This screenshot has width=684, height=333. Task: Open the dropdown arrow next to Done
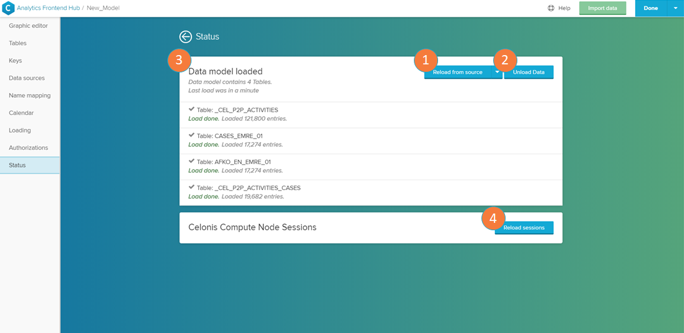click(675, 8)
